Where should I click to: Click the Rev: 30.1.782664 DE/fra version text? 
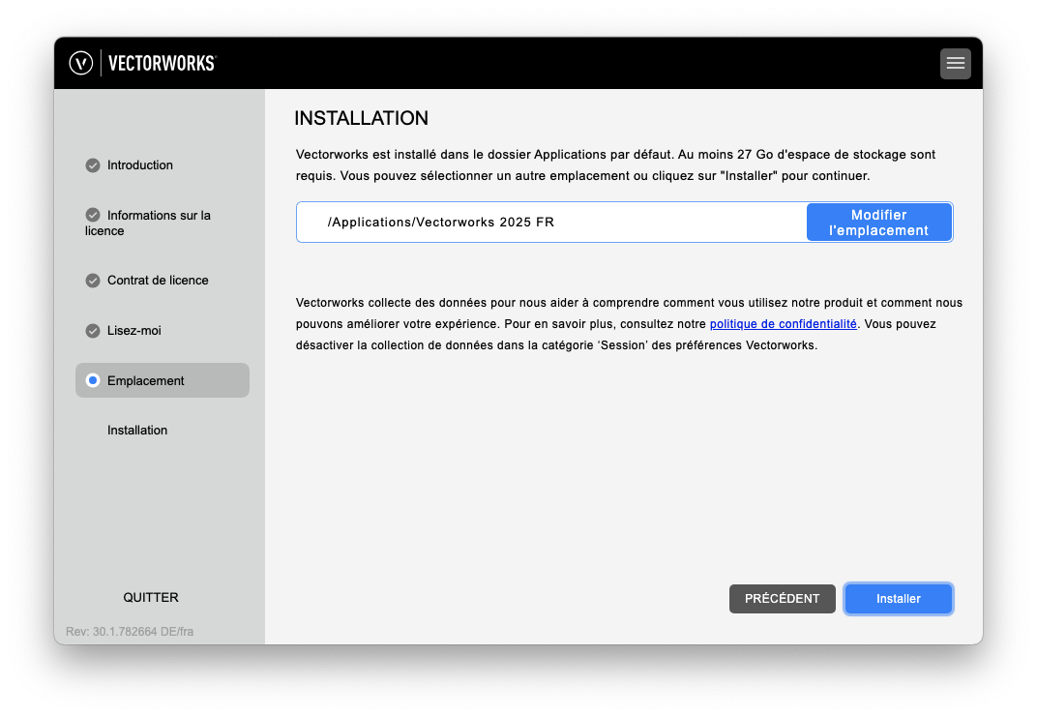pyautogui.click(x=130, y=632)
